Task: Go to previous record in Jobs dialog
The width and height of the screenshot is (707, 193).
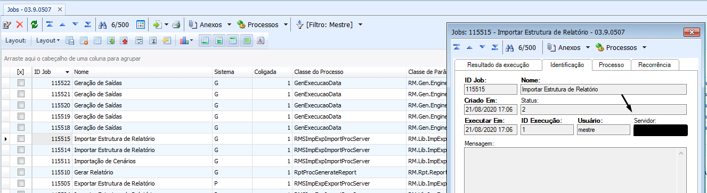Action: [469, 47]
